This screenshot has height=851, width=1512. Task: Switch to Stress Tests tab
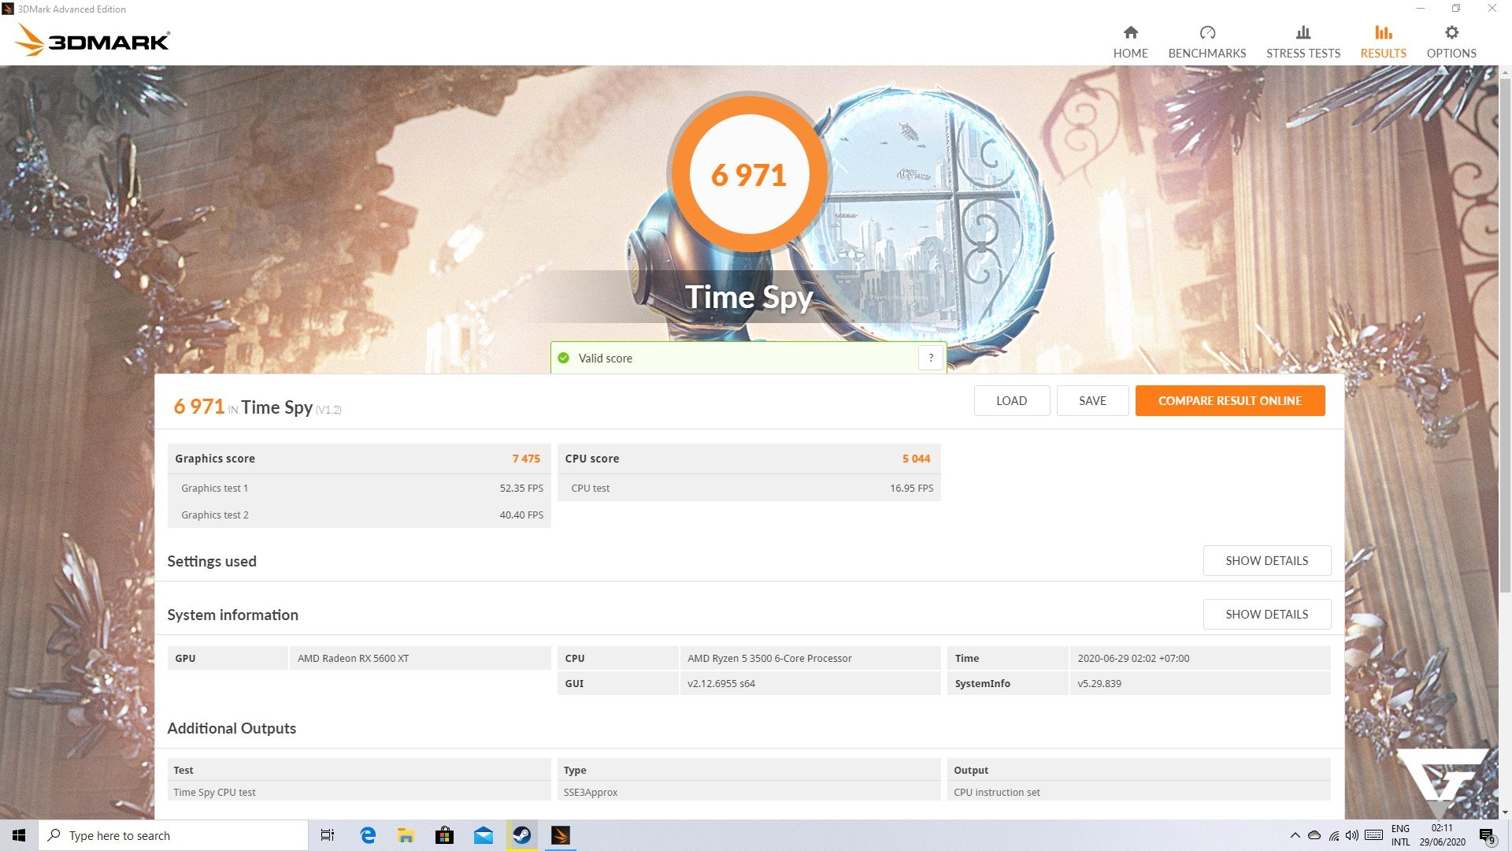point(1303,42)
